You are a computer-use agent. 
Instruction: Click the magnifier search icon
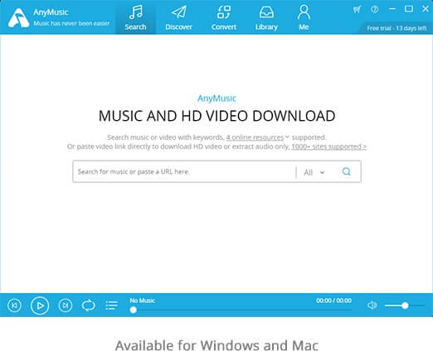pos(347,171)
